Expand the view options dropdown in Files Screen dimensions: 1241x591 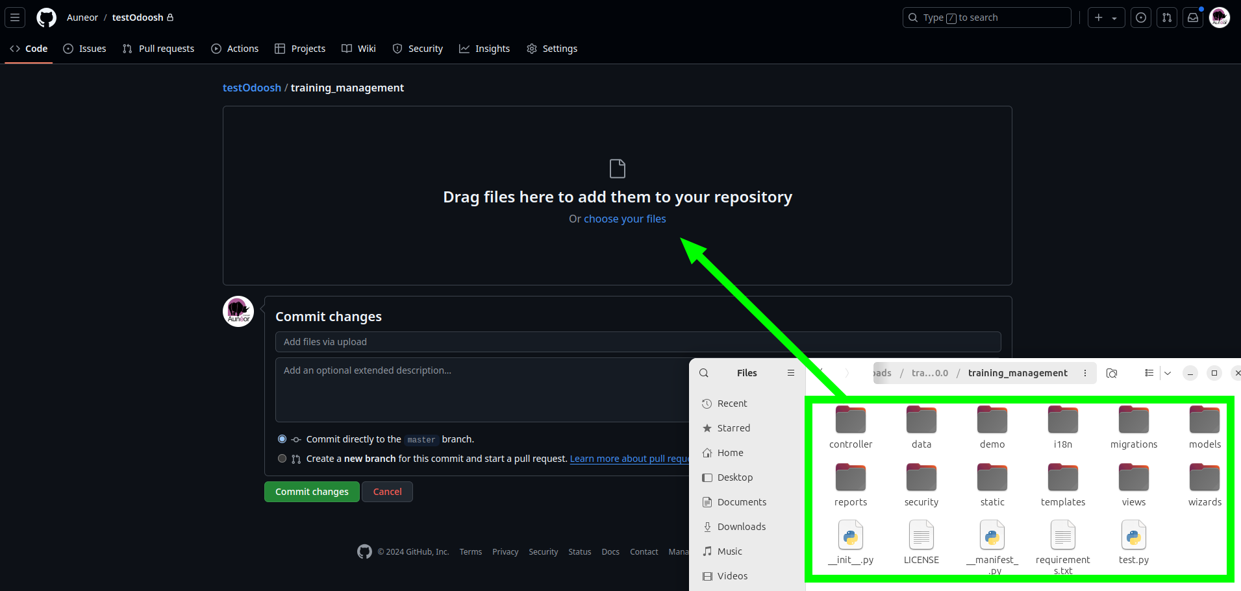click(1168, 373)
